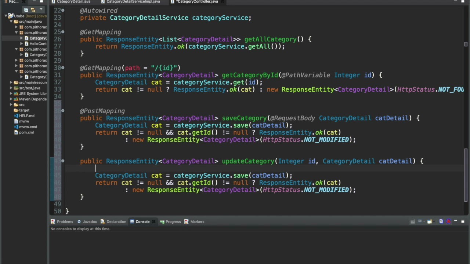Viewport: 470px width, 264px height.
Task: Toggle Link with Editor arrows icon
Action: click(x=33, y=10)
